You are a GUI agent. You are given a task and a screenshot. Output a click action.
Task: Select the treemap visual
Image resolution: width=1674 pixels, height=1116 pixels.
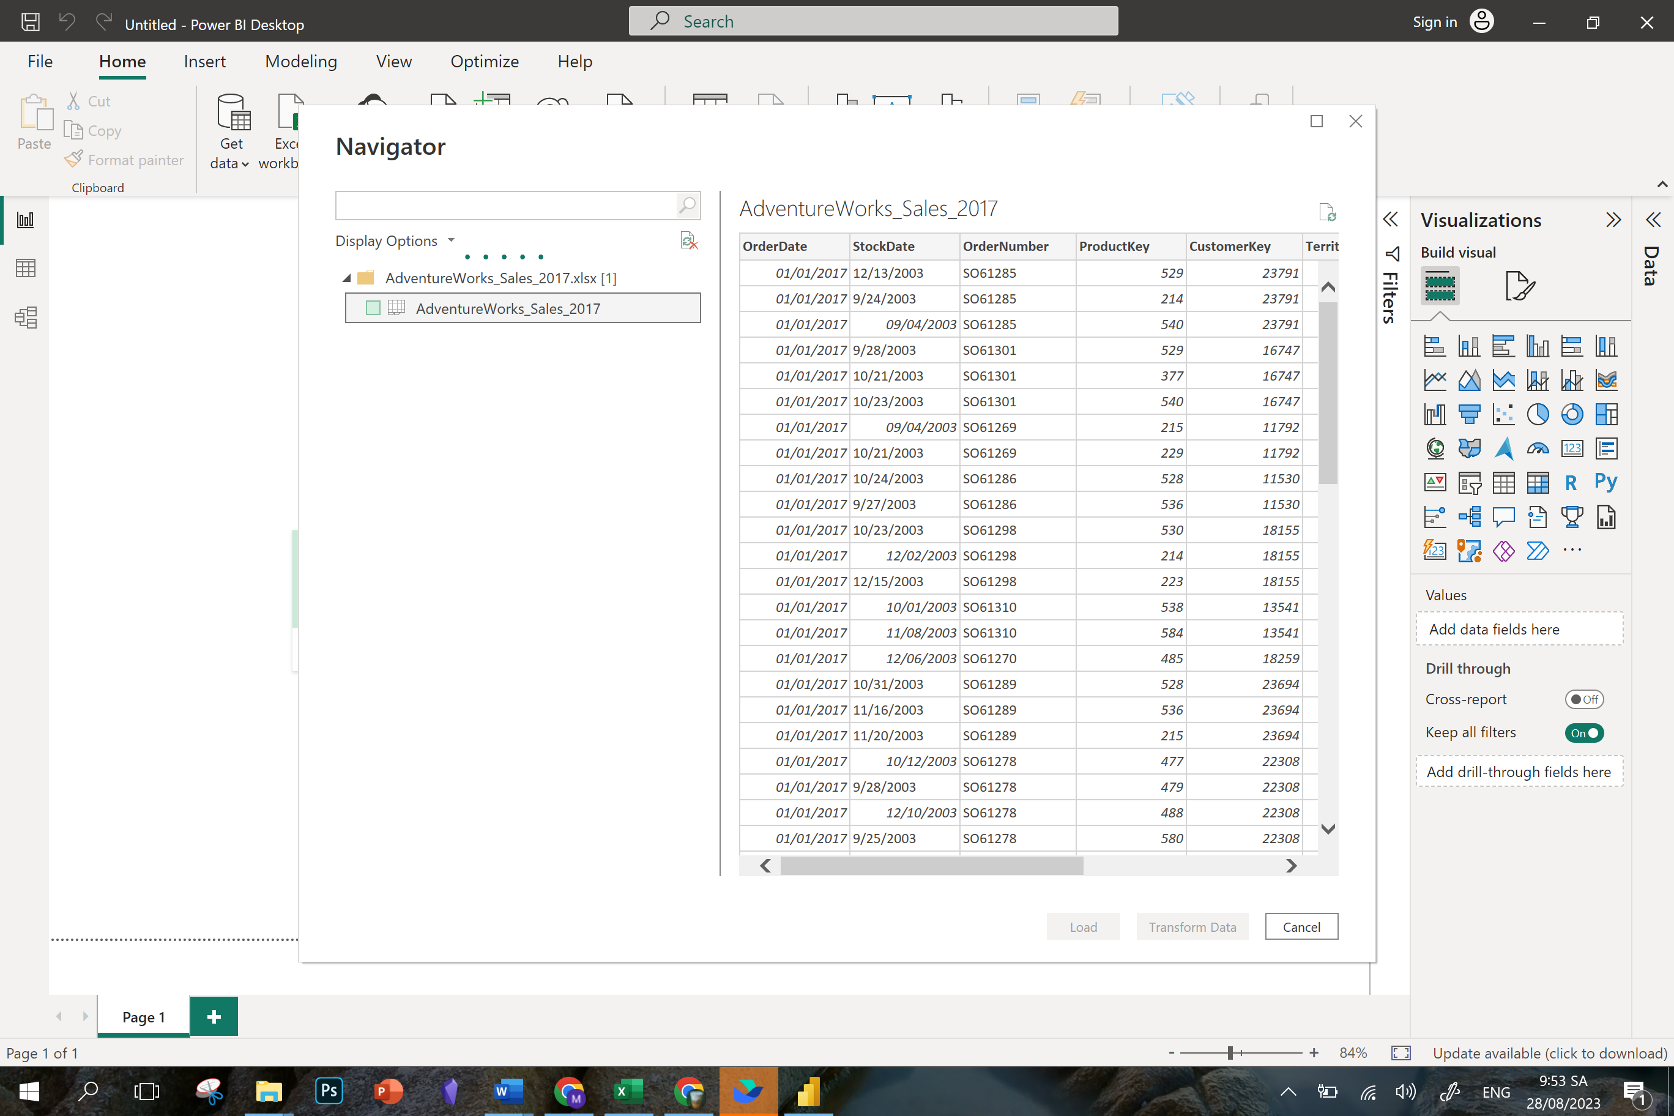1605,414
